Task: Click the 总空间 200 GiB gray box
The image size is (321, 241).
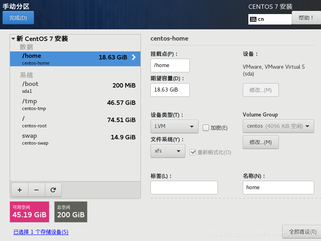Action: pos(71,212)
